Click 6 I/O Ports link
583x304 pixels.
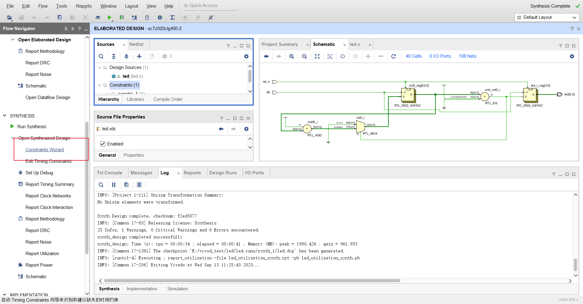click(440, 56)
